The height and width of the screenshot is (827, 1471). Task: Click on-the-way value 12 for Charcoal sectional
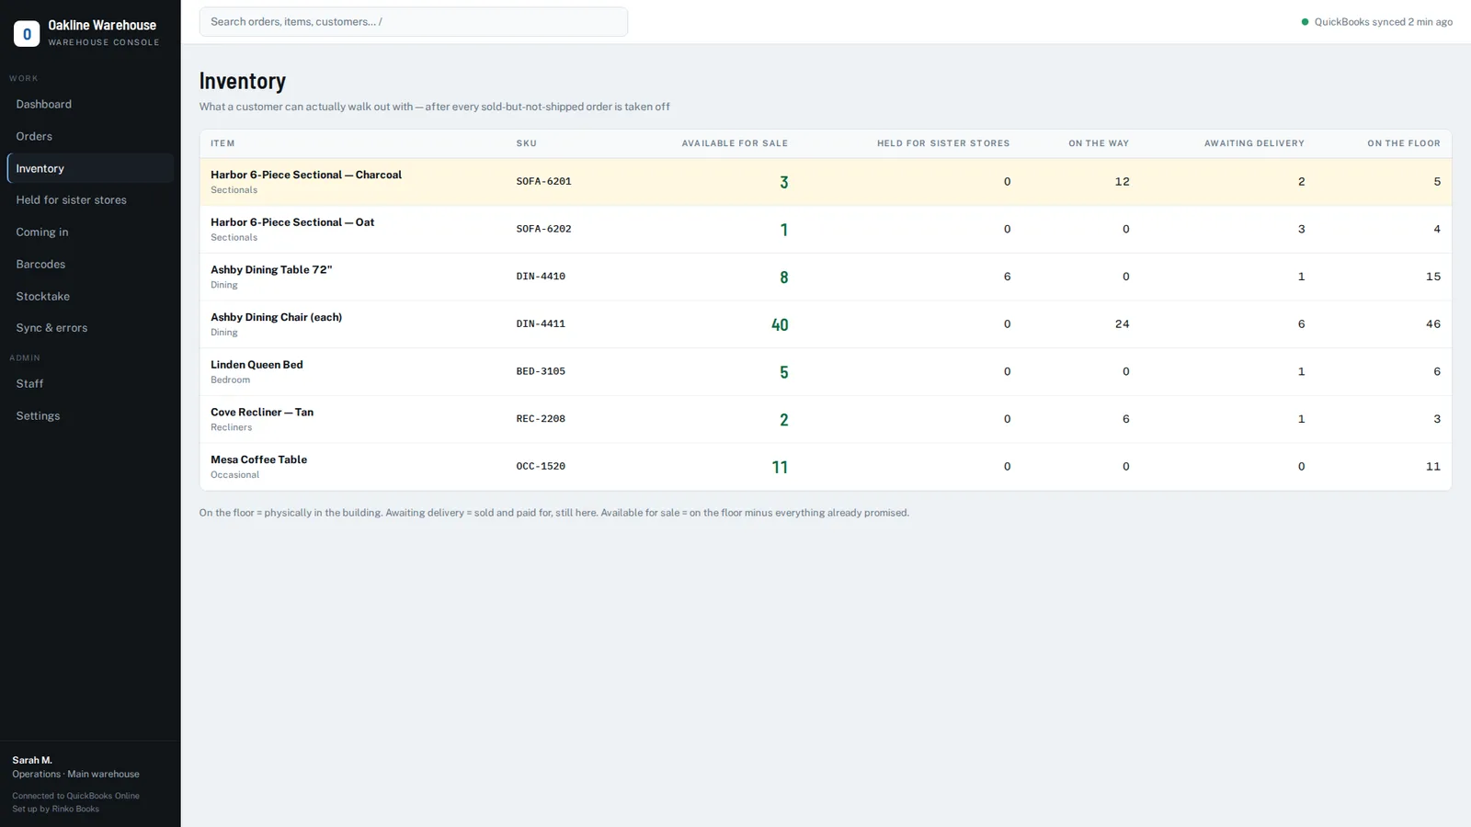point(1122,182)
